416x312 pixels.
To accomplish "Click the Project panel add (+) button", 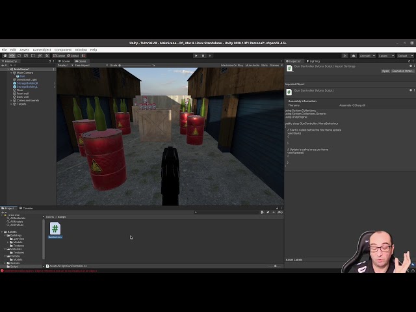I will coord(3,213).
